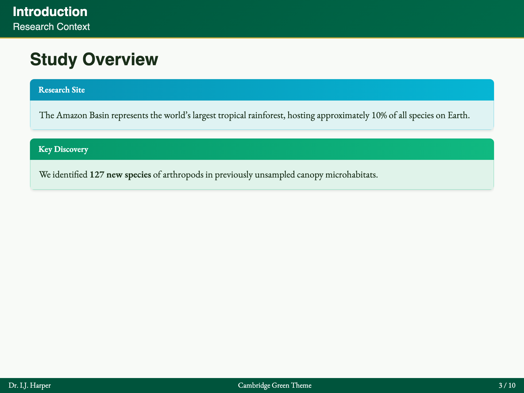The image size is (524, 393).
Task: Click the words 'We identified' in second block
Action: click(x=63, y=175)
